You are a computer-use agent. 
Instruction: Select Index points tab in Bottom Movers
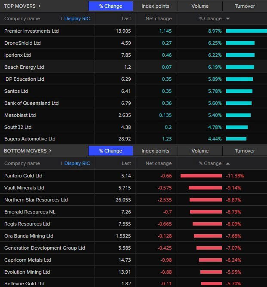155,151
